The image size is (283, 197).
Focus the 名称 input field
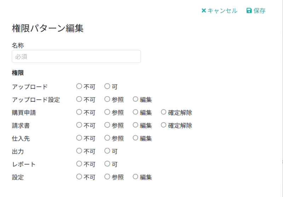coord(76,57)
